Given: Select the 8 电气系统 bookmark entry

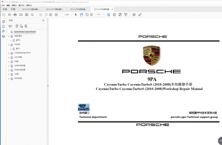Looking at the screenshot, I should click(18, 78).
